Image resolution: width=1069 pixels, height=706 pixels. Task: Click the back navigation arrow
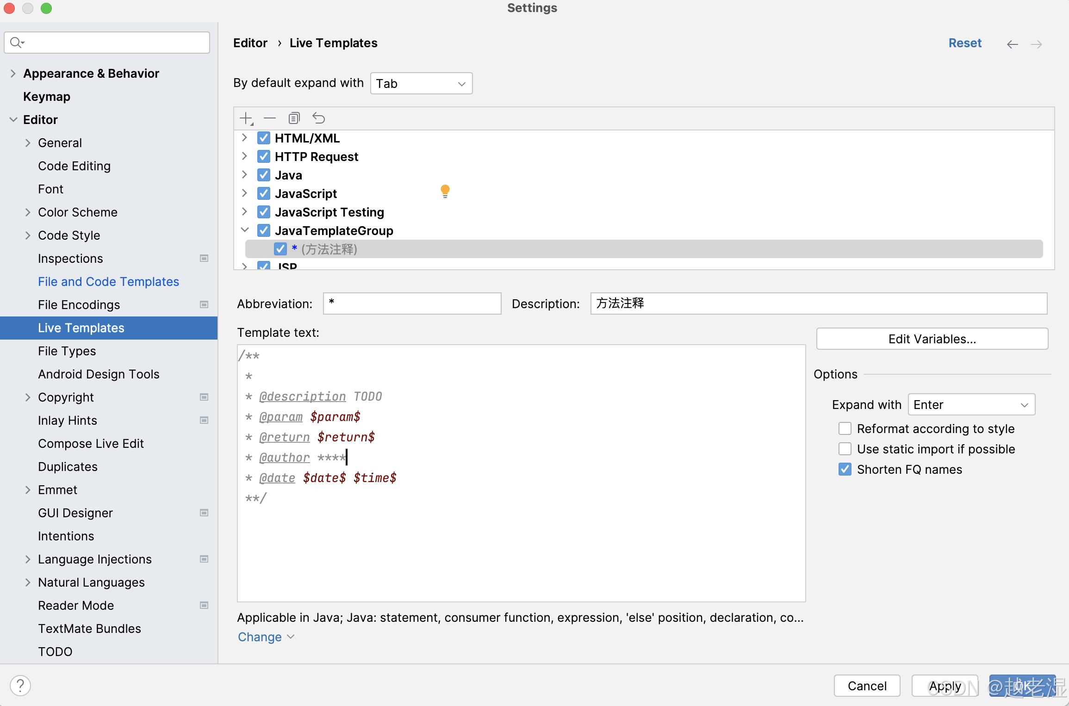pyautogui.click(x=1012, y=44)
